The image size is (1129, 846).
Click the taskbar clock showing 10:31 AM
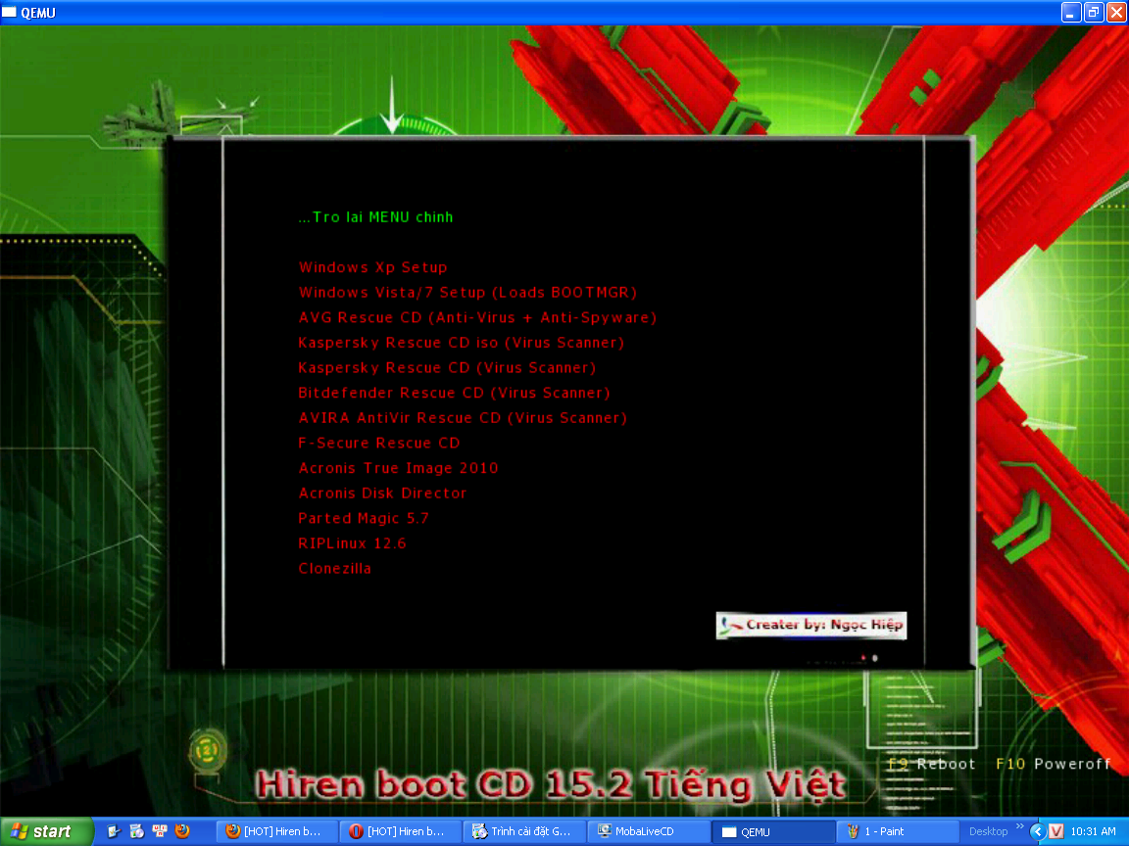[x=1093, y=831]
